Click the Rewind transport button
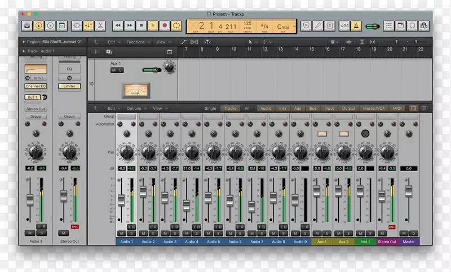Viewport: 451px width, 272px height. coord(118,25)
